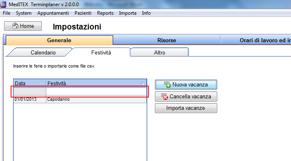This screenshot has width=291, height=161.
Task: Add a holiday with Nuova vacanza
Action: click(186, 85)
